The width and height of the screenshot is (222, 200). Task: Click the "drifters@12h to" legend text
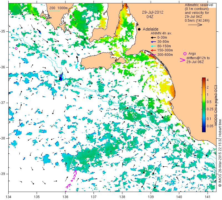click(198, 58)
